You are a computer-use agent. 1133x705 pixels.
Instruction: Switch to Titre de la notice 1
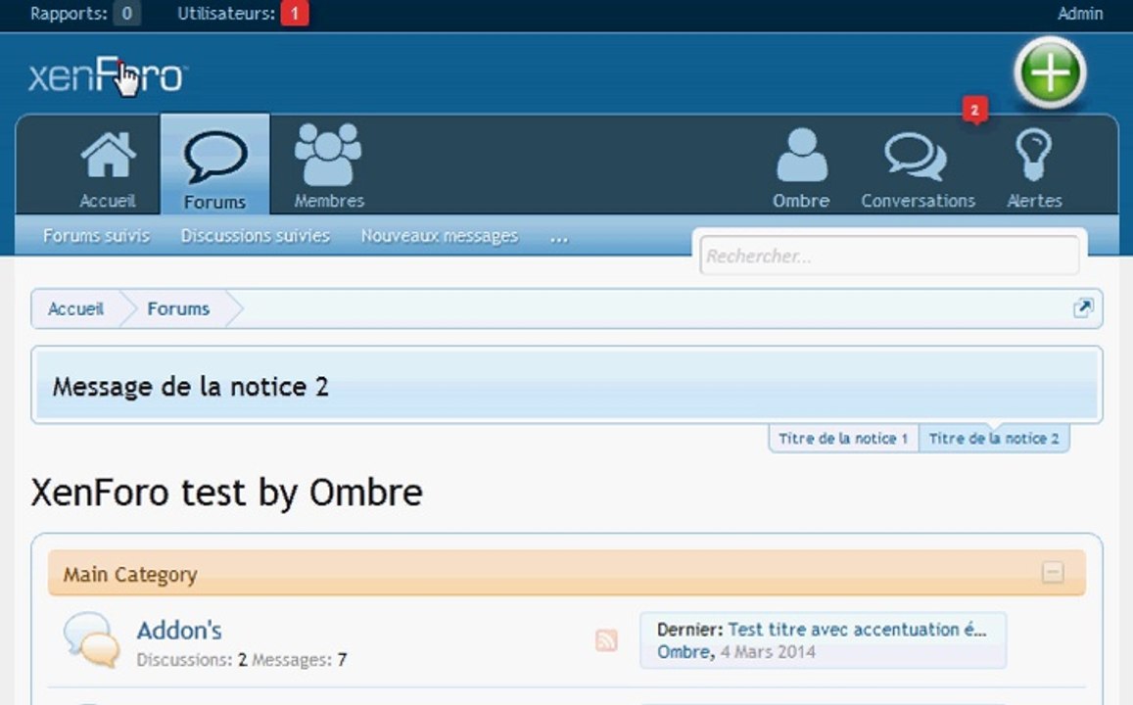[843, 439]
